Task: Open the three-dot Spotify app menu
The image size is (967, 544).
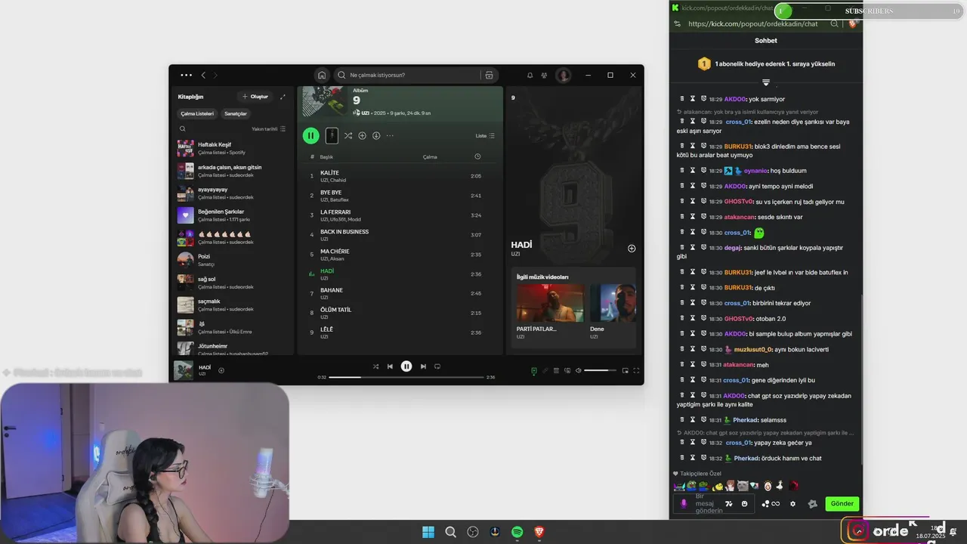Action: (186, 76)
